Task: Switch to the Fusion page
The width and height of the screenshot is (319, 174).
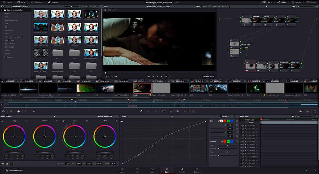Action: click(152, 170)
